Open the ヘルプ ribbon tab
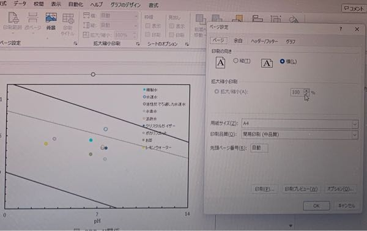367x231 pixels. click(97, 4)
